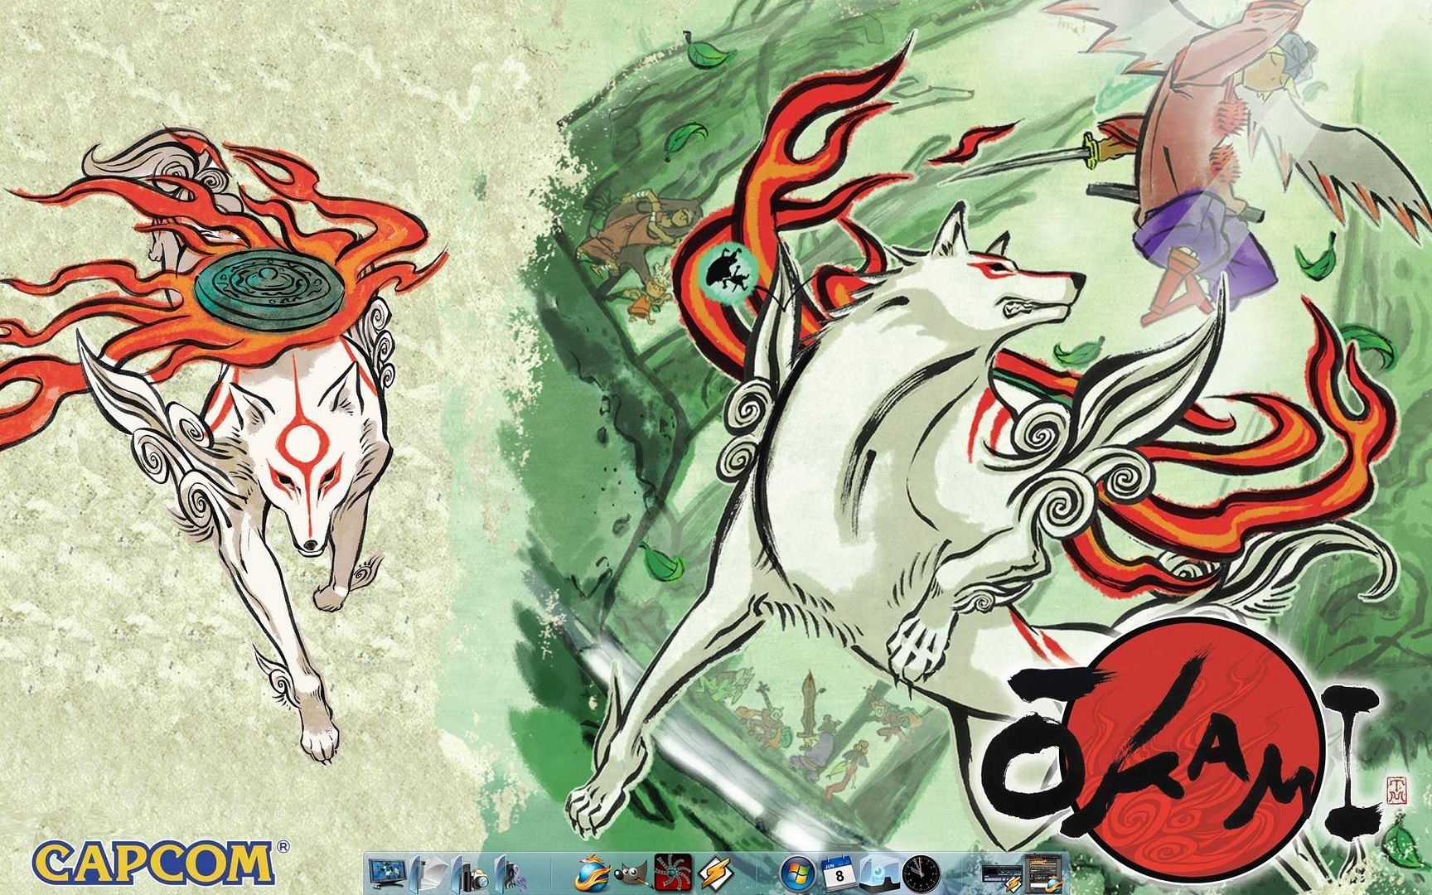
Task: Launch Firefox from the dock
Action: tap(592, 873)
